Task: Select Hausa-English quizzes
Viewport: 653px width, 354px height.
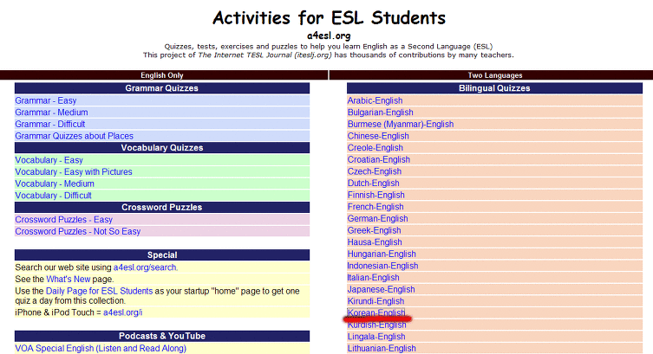Action: tap(375, 241)
